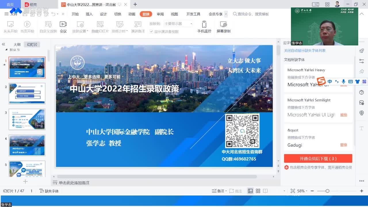Switch to reading view book icon
Screen dimensions: 368x207
pyautogui.click(x=265, y=191)
